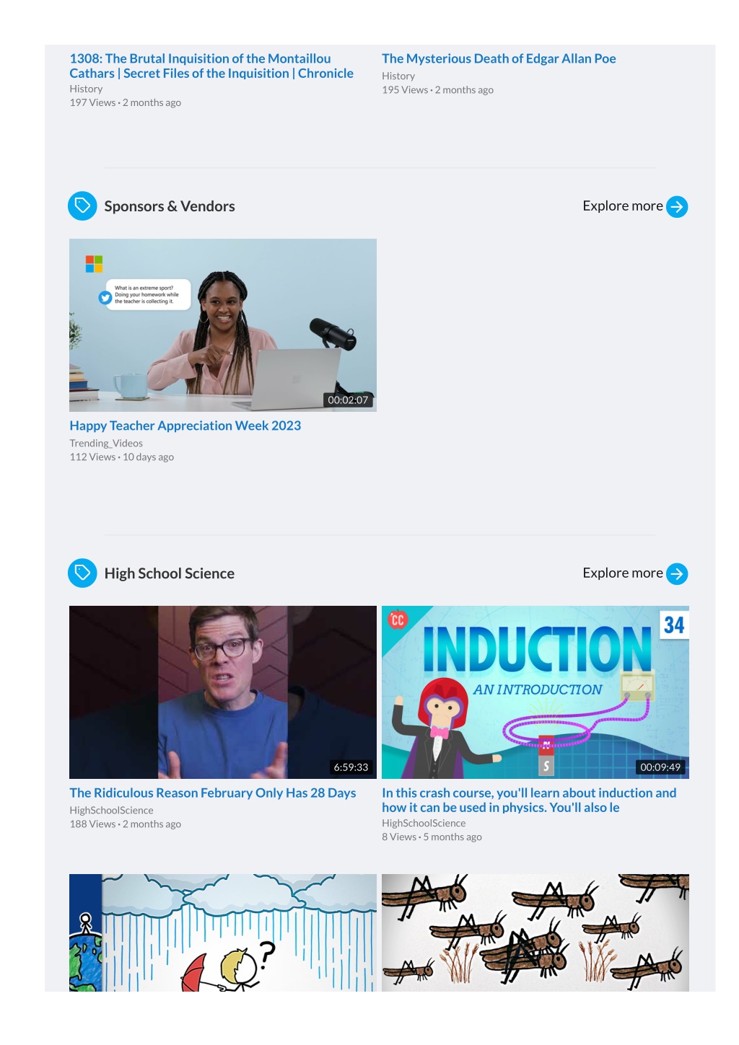Click the arrow icon beside Sponsors Explore more

pos(677,207)
